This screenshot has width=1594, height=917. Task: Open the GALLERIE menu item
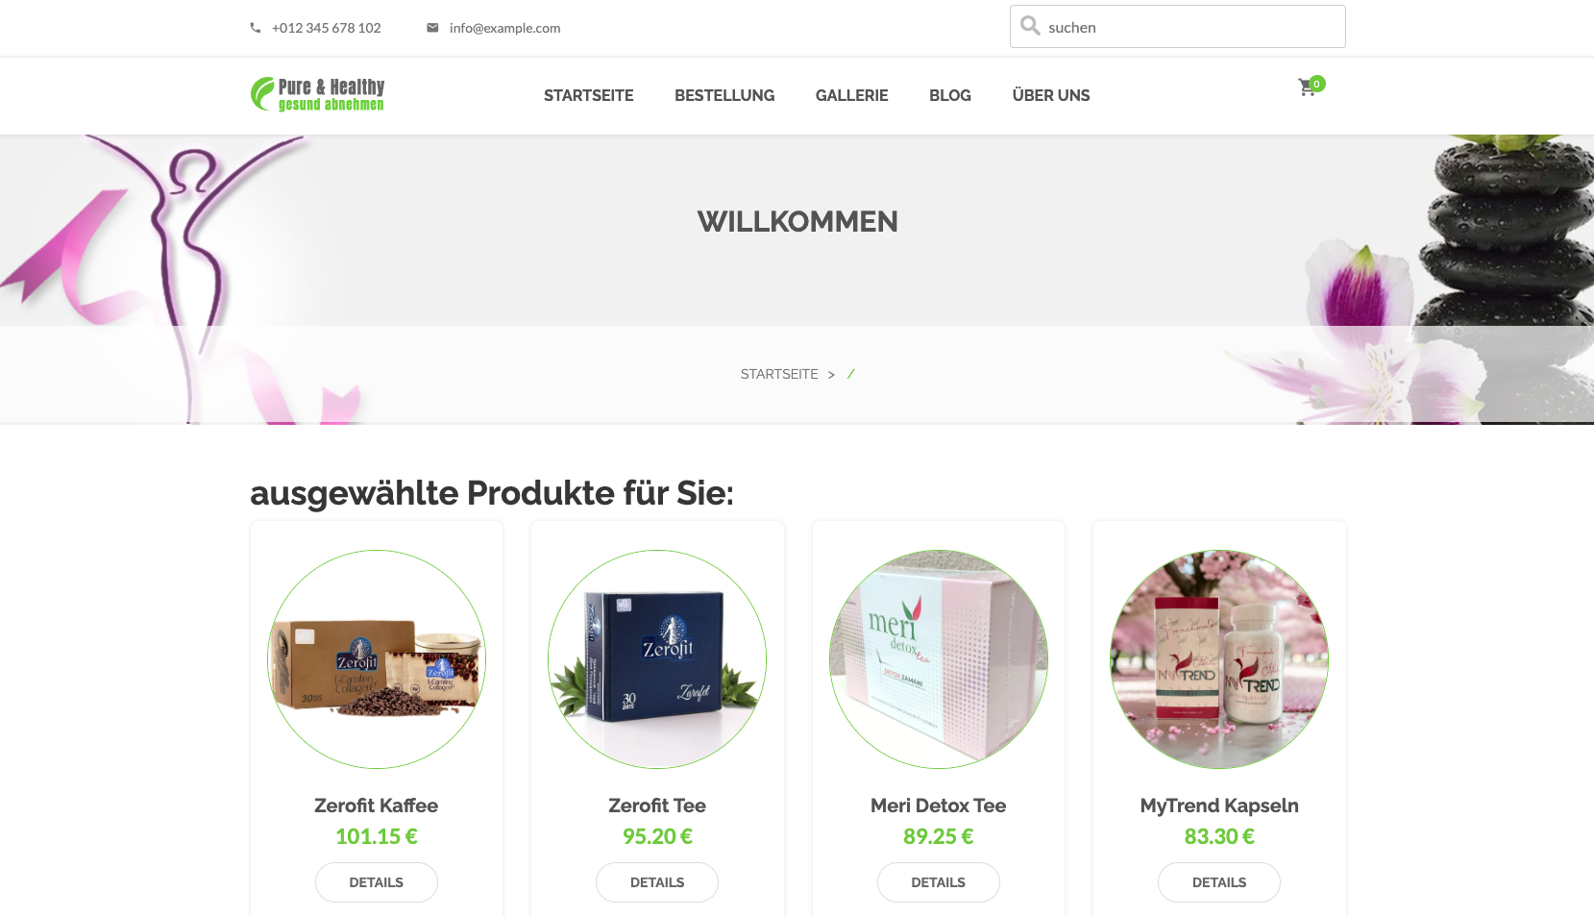pyautogui.click(x=851, y=95)
